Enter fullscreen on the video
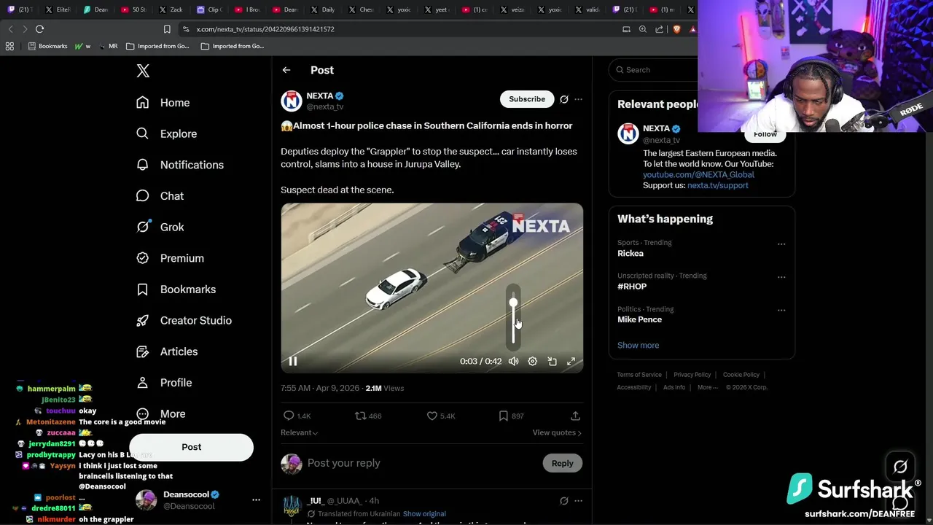The image size is (933, 525). [571, 361]
